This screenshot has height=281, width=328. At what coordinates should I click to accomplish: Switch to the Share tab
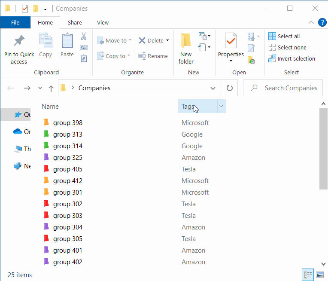click(x=75, y=22)
